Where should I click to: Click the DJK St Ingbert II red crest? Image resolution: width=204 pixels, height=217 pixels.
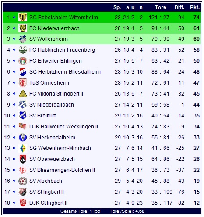click(23, 203)
